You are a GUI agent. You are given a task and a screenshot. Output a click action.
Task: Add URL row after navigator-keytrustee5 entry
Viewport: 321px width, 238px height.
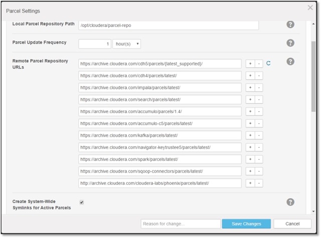click(250, 147)
